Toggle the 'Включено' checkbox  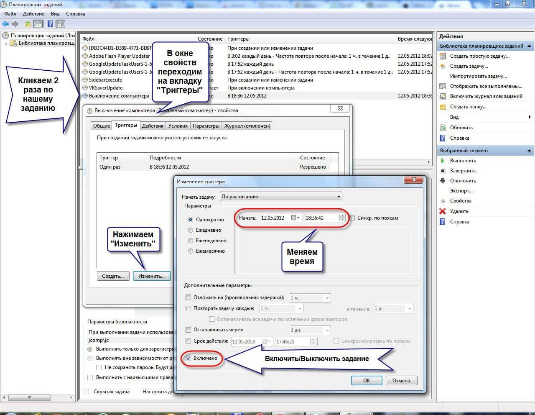pyautogui.click(x=188, y=358)
